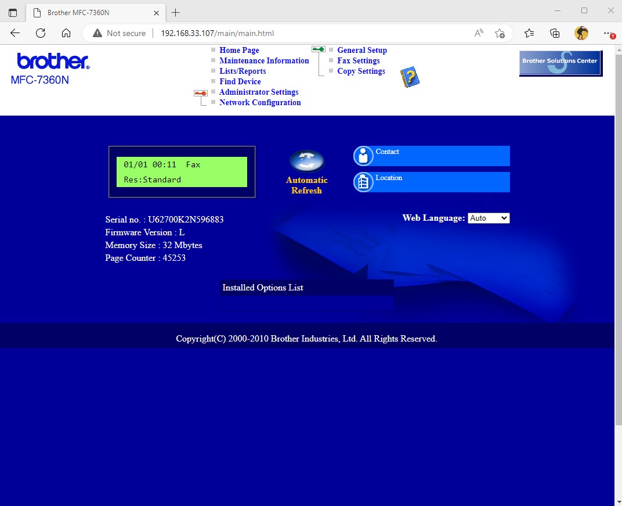This screenshot has height=506, width=622.
Task: Click the green key General Setup icon
Action: point(319,50)
